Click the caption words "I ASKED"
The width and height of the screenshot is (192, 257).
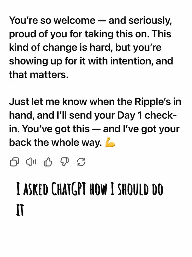(x=32, y=190)
